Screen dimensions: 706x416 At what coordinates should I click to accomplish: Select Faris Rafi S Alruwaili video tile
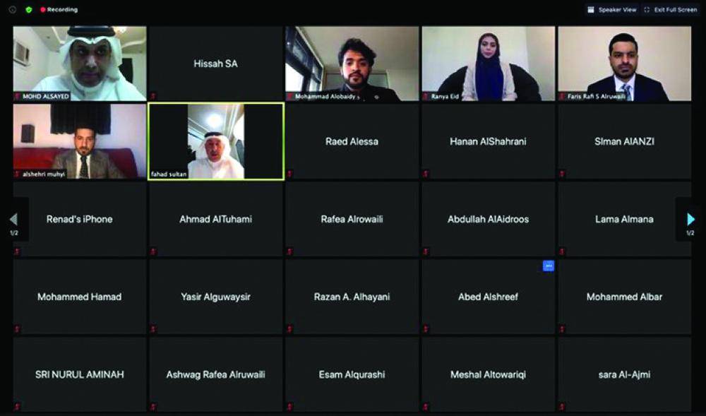click(625, 64)
